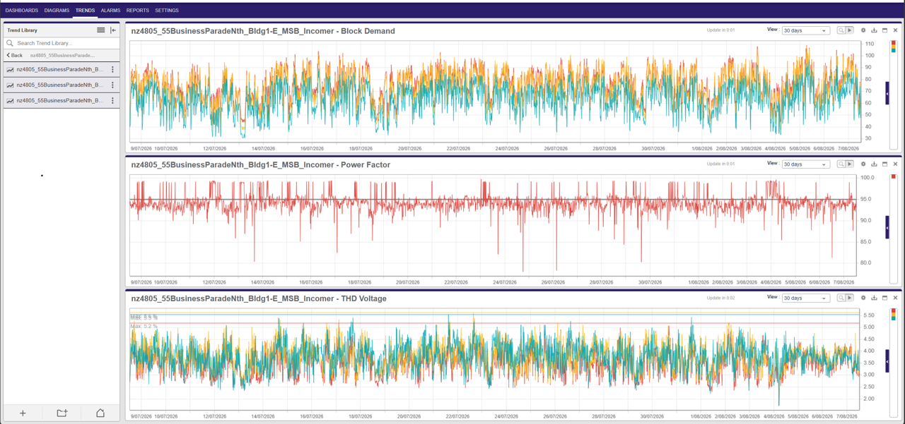
Task: Open Block Demand View 30 days dropdown
Action: 805,30
